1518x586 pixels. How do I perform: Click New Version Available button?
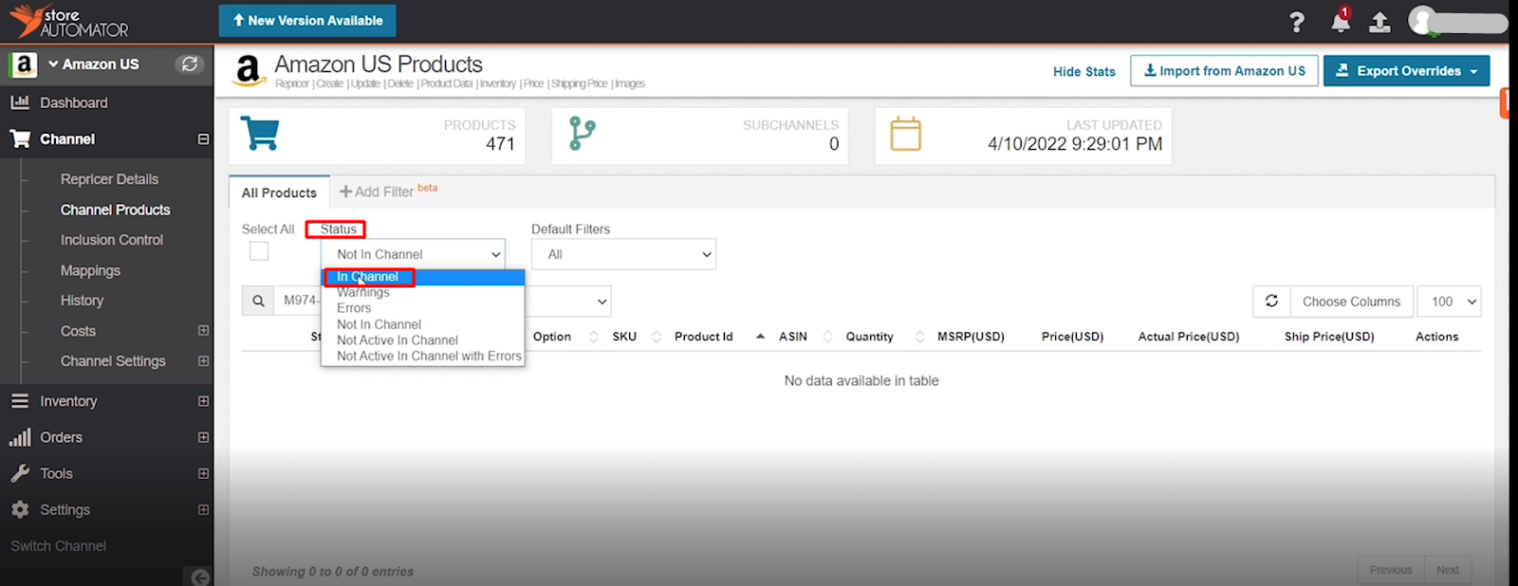pyautogui.click(x=307, y=21)
